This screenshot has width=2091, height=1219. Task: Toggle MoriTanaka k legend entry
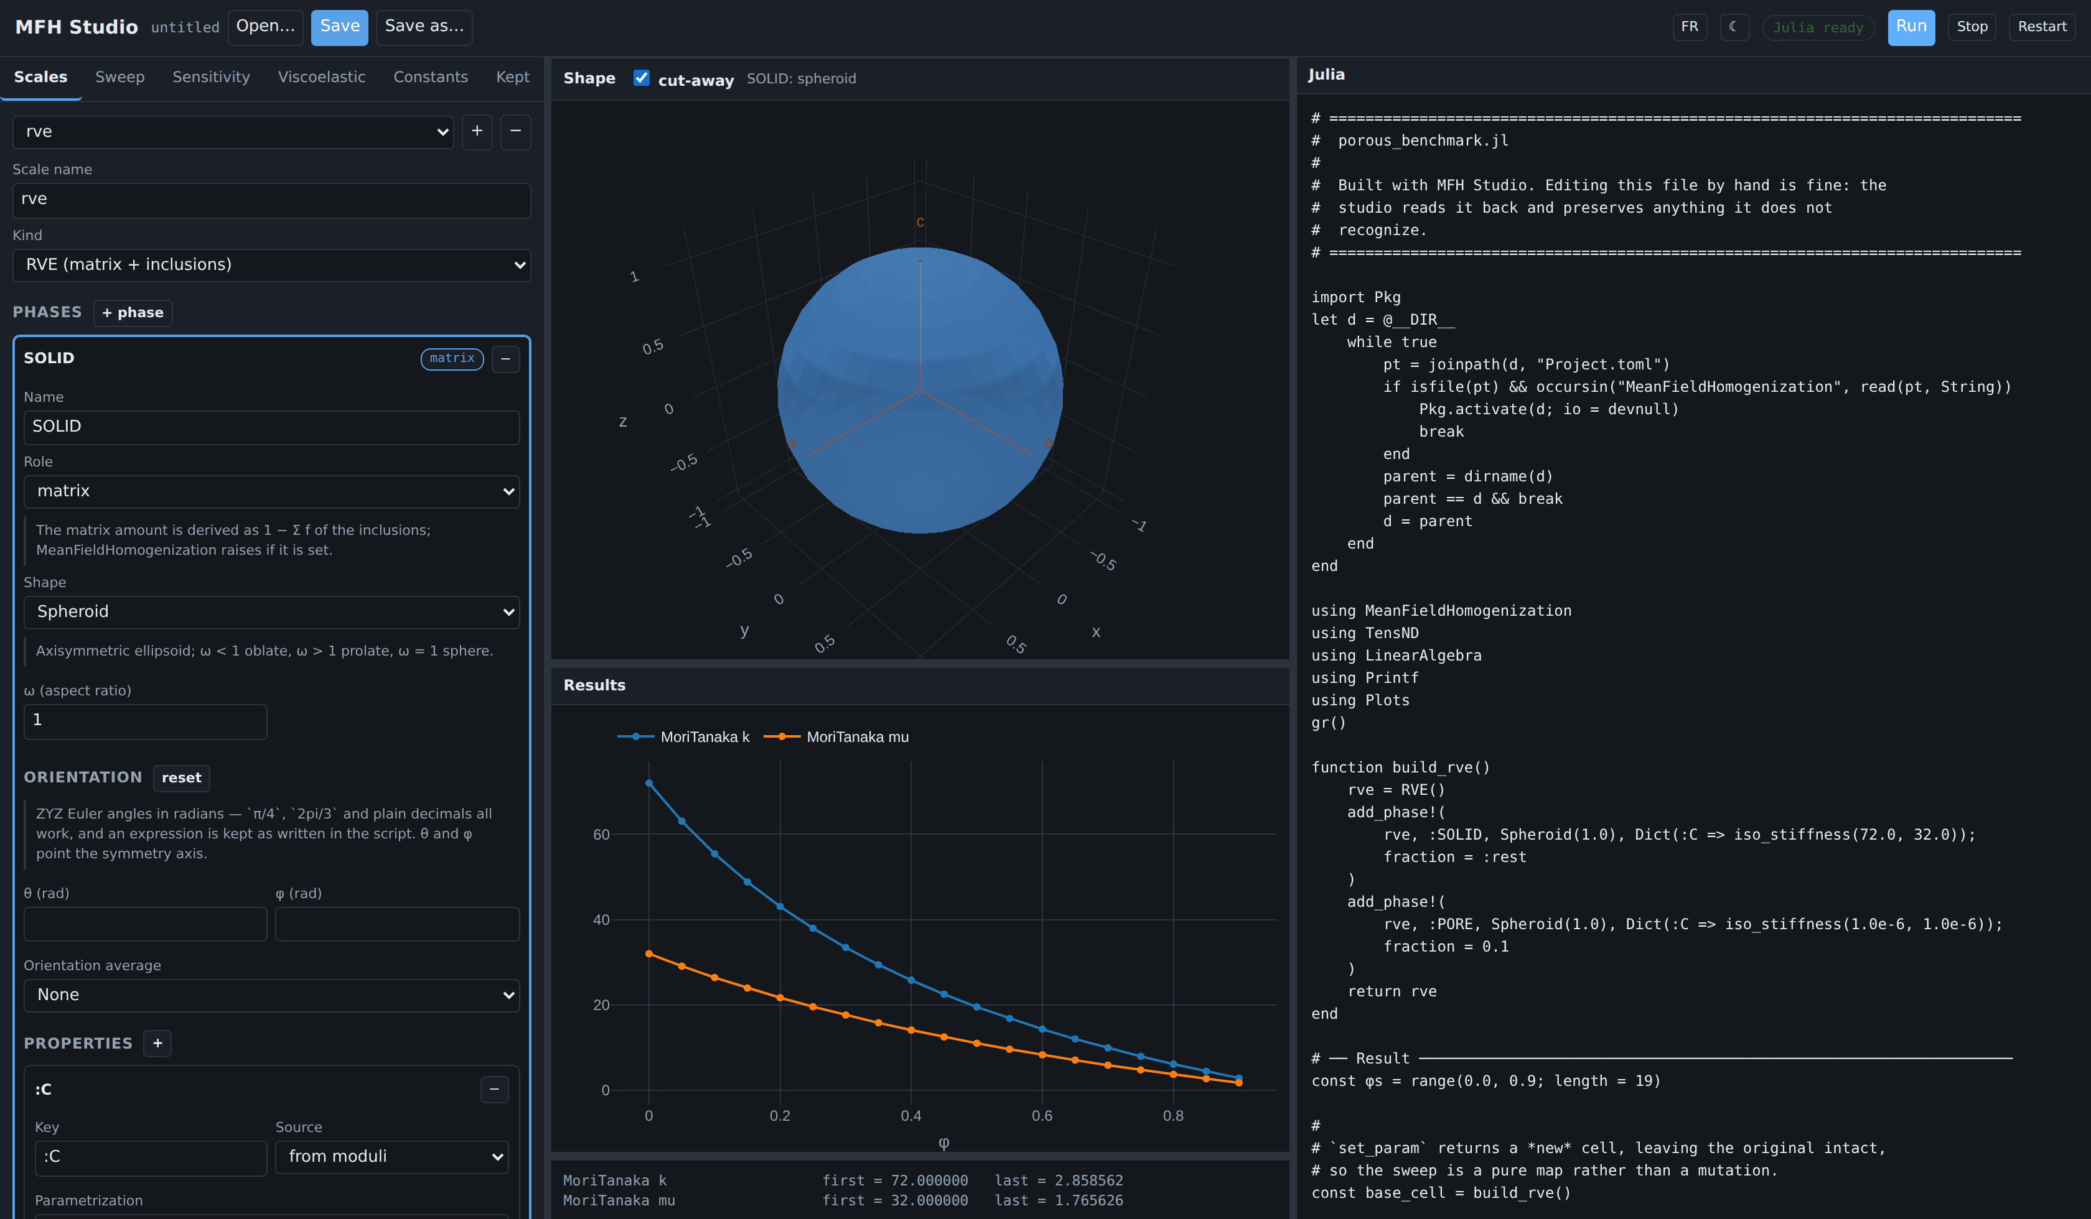[684, 737]
